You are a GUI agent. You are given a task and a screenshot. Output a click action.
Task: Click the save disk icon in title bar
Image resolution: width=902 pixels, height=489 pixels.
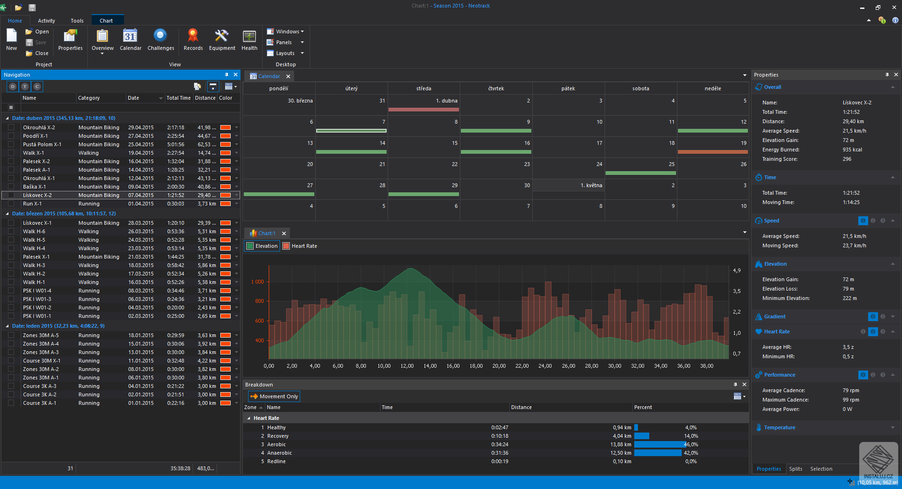pyautogui.click(x=32, y=8)
